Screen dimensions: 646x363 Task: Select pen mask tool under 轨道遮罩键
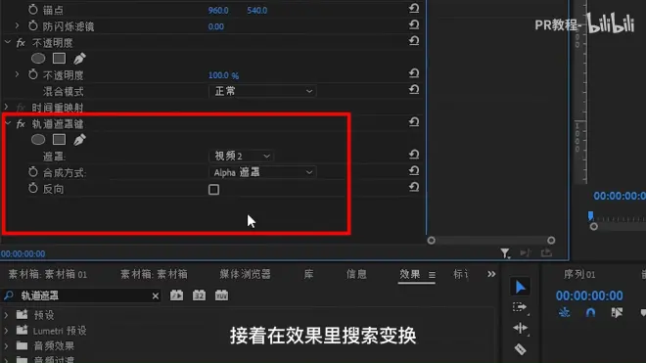coord(79,140)
